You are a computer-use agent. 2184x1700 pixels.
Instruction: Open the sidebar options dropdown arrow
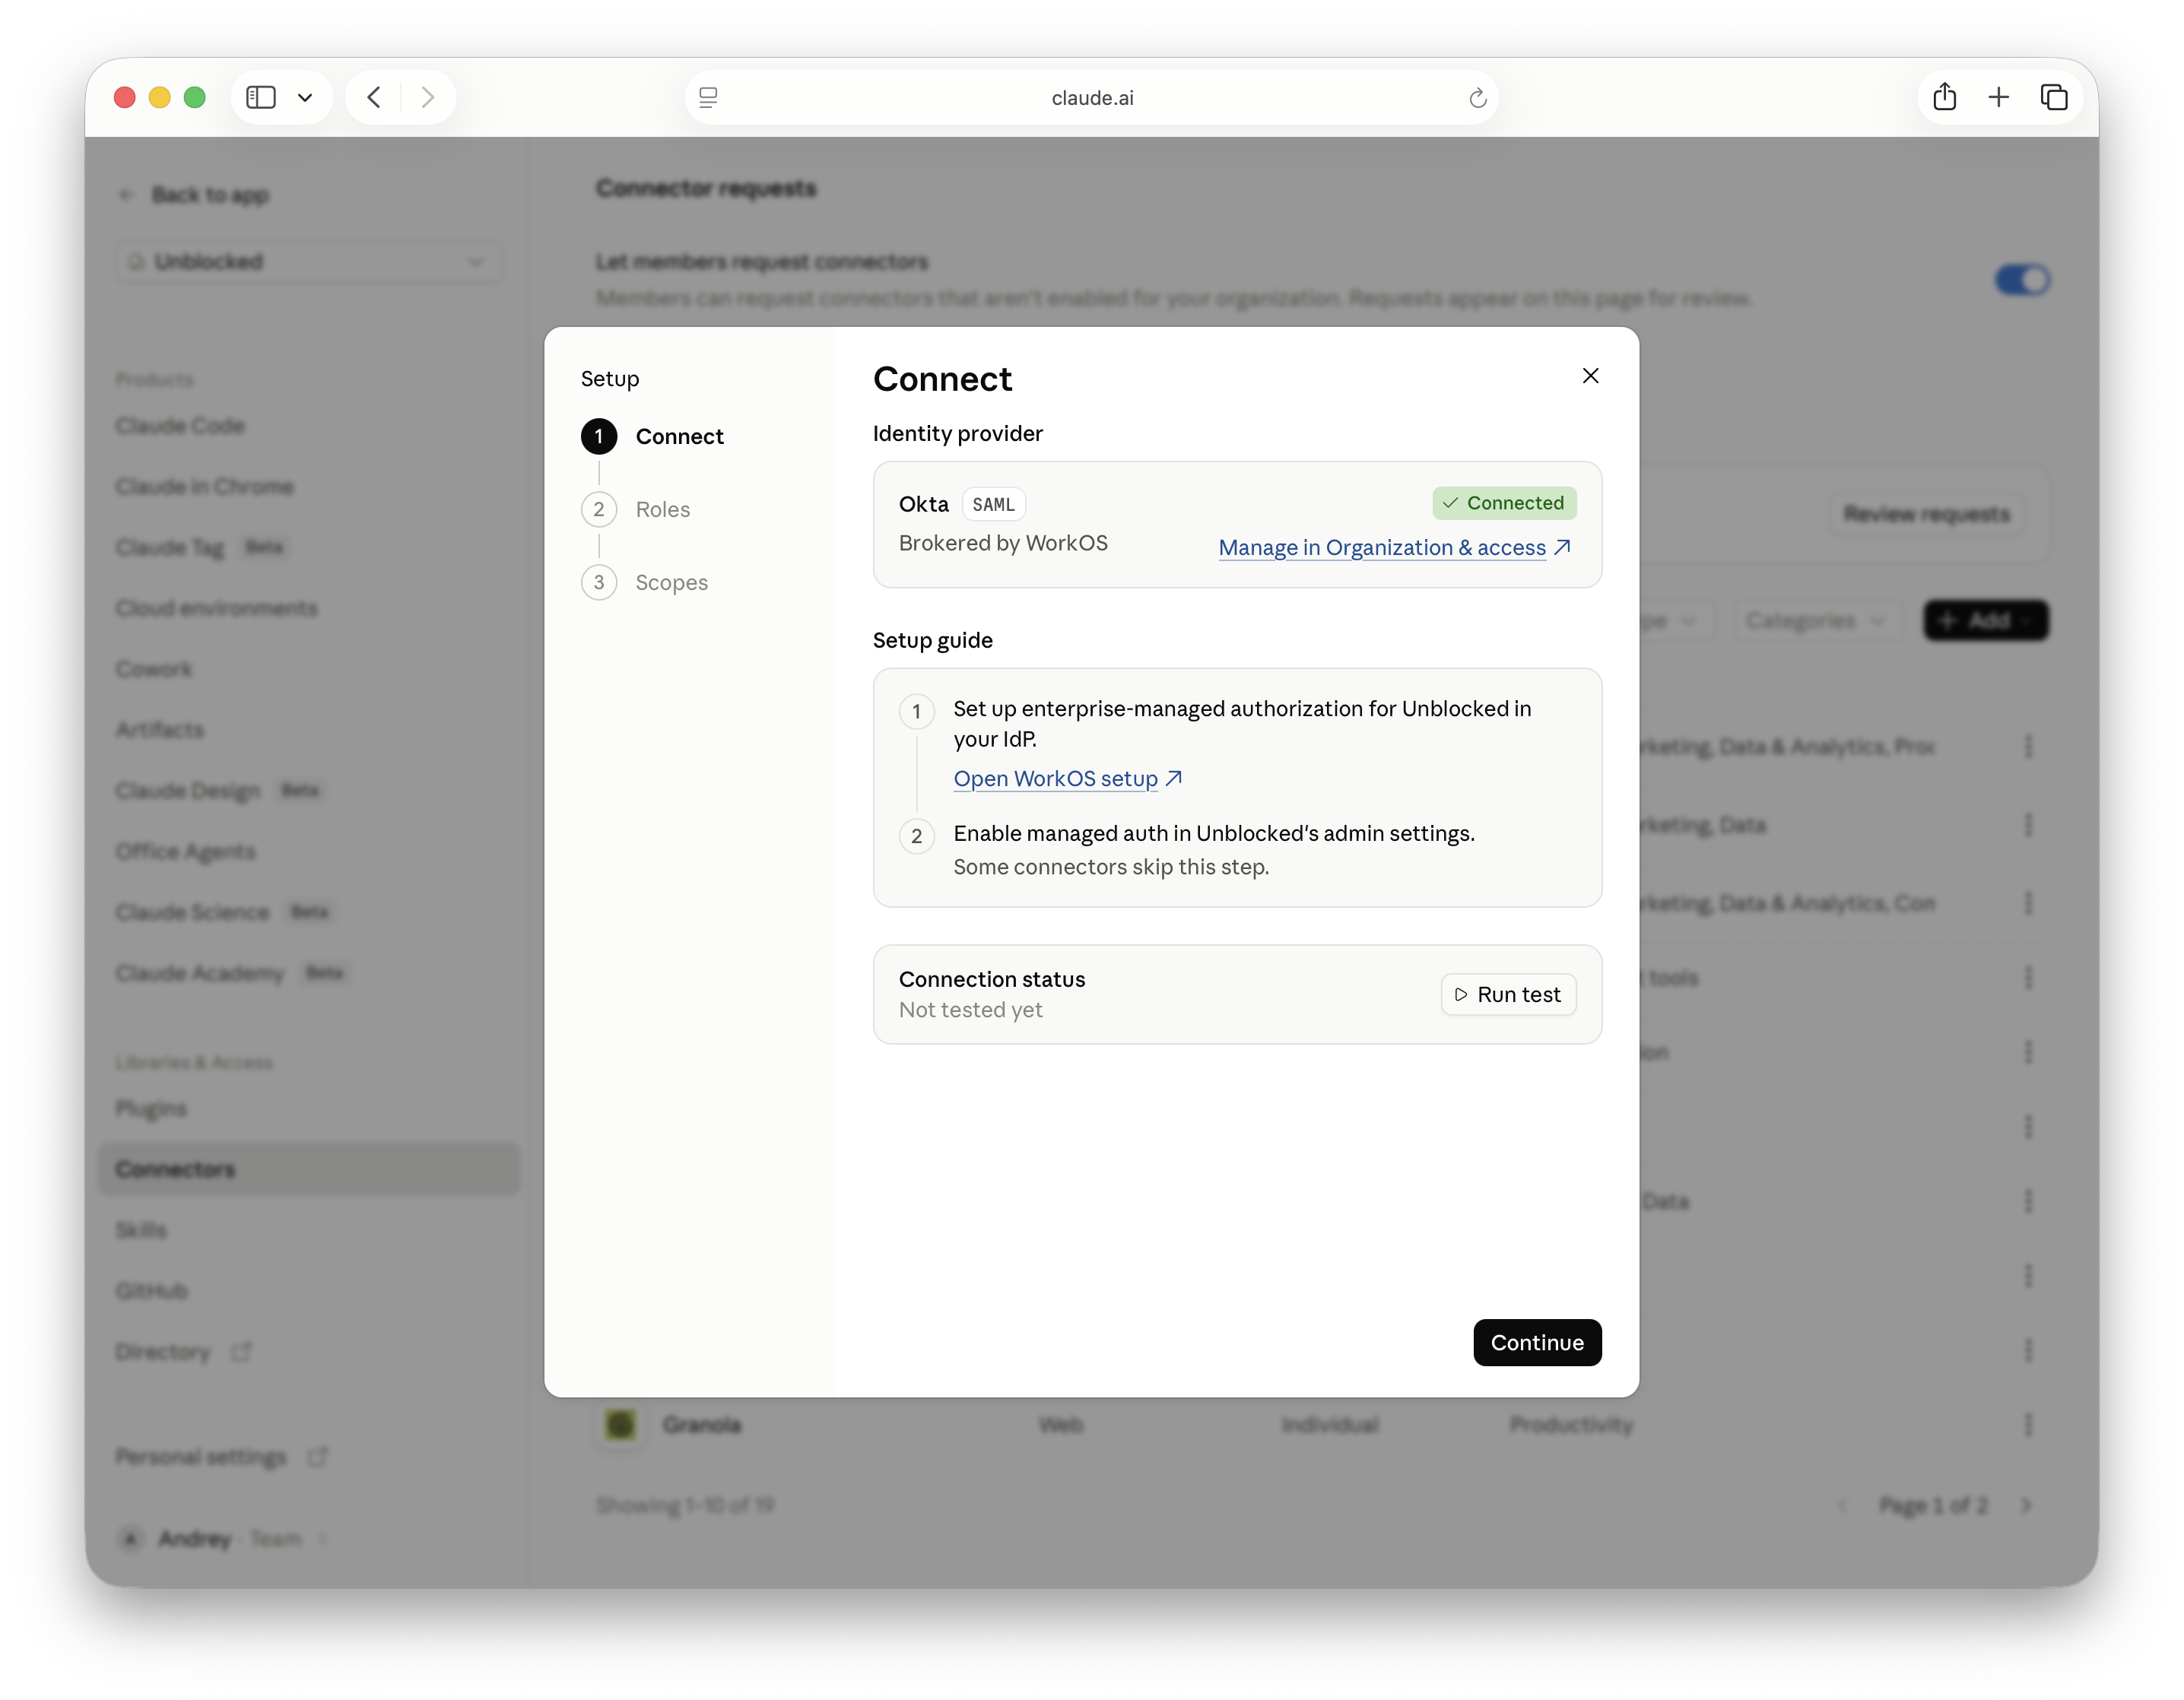305,97
